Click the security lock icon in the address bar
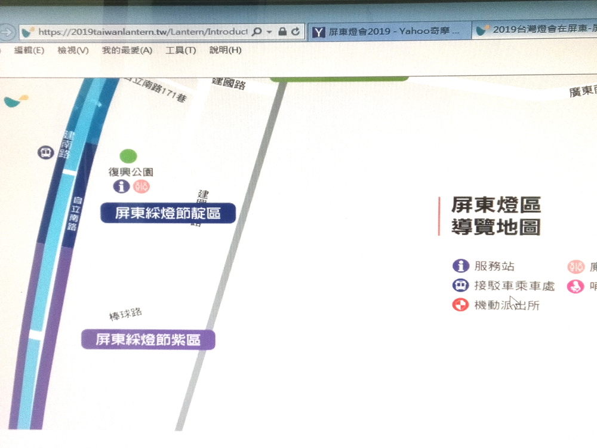The image size is (597, 448). point(282,31)
